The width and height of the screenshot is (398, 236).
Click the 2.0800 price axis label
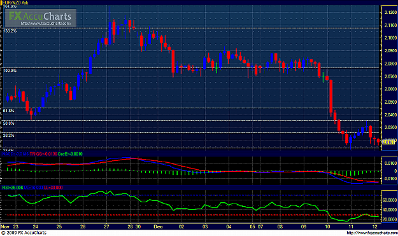[390, 64]
